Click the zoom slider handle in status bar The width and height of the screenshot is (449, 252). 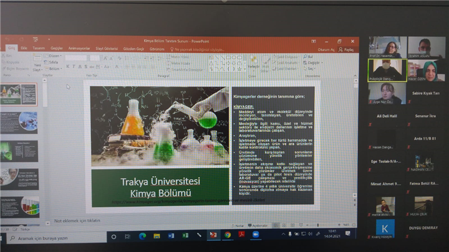[x=318, y=225]
